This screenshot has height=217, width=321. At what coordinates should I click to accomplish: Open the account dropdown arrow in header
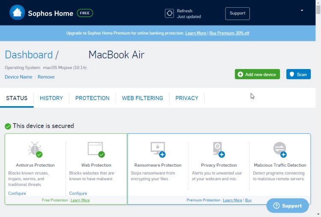pos(302,10)
